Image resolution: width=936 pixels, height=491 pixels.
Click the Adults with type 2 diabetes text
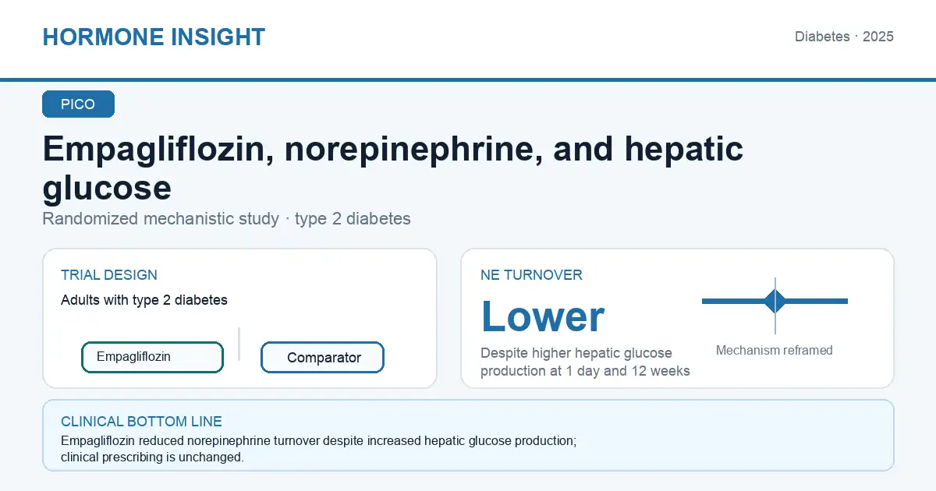click(x=144, y=300)
